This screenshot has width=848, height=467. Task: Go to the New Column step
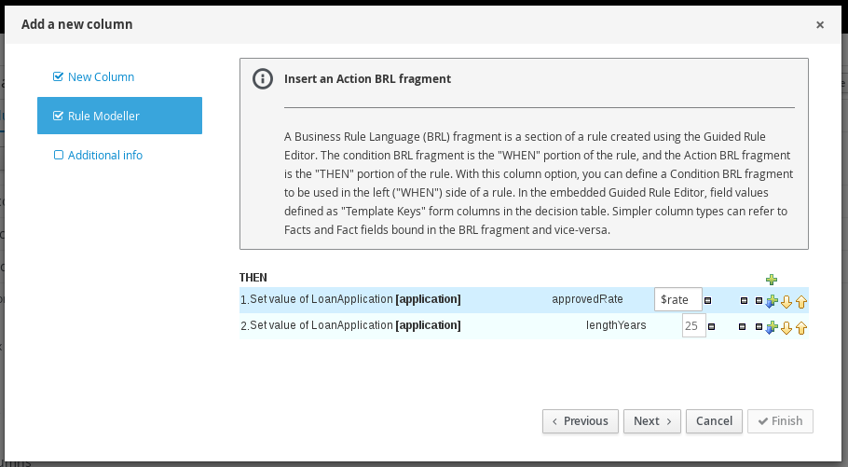[101, 77]
